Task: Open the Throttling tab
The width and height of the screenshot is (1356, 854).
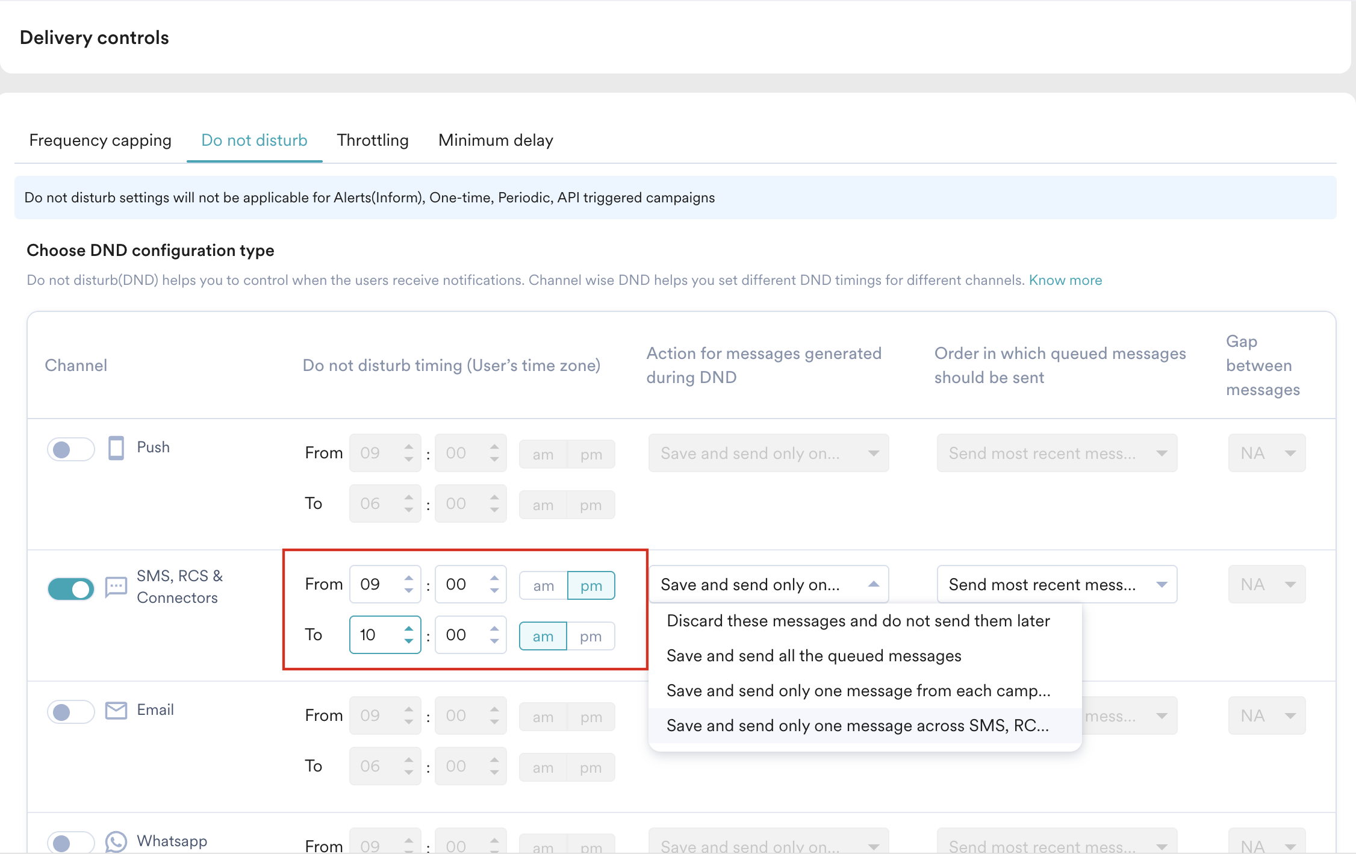Action: pos(373,140)
